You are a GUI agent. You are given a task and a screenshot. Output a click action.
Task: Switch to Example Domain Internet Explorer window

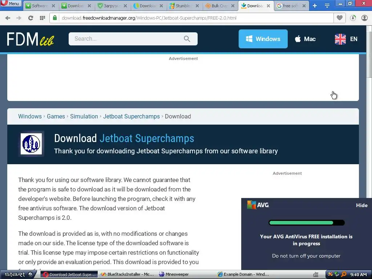244,275
